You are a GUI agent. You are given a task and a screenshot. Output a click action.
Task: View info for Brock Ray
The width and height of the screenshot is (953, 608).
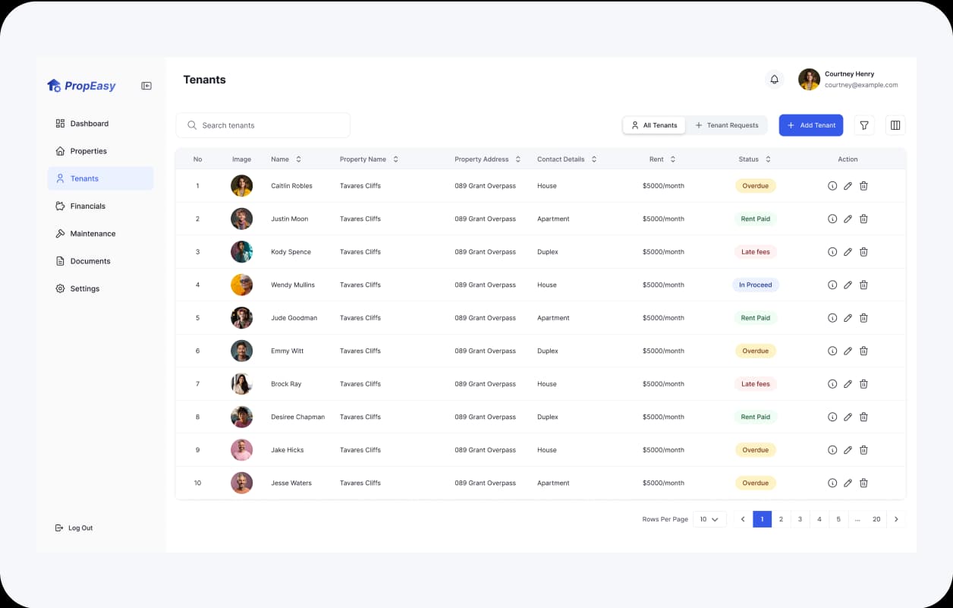pos(832,384)
